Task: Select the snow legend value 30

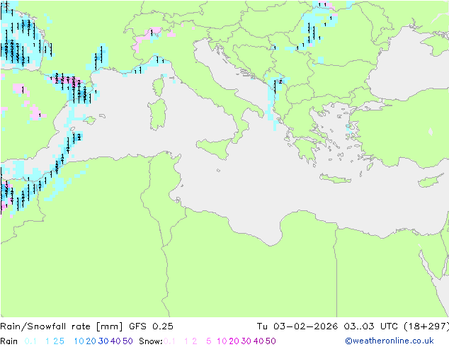Action: pos(246,341)
